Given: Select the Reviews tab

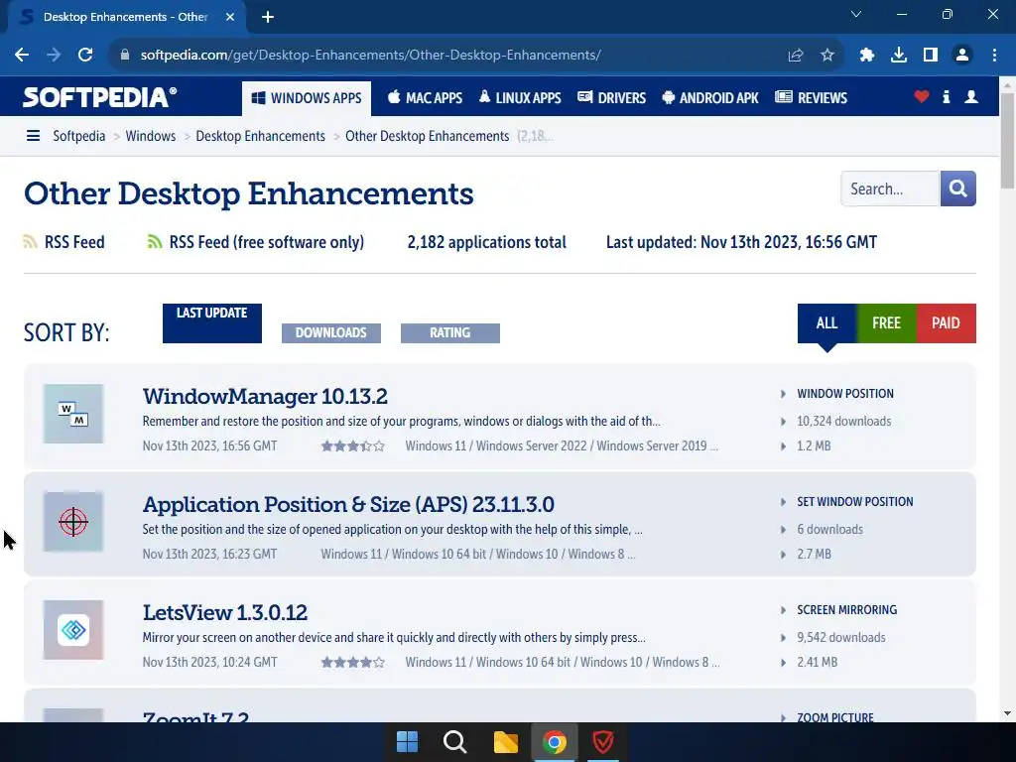Looking at the screenshot, I should point(812,98).
